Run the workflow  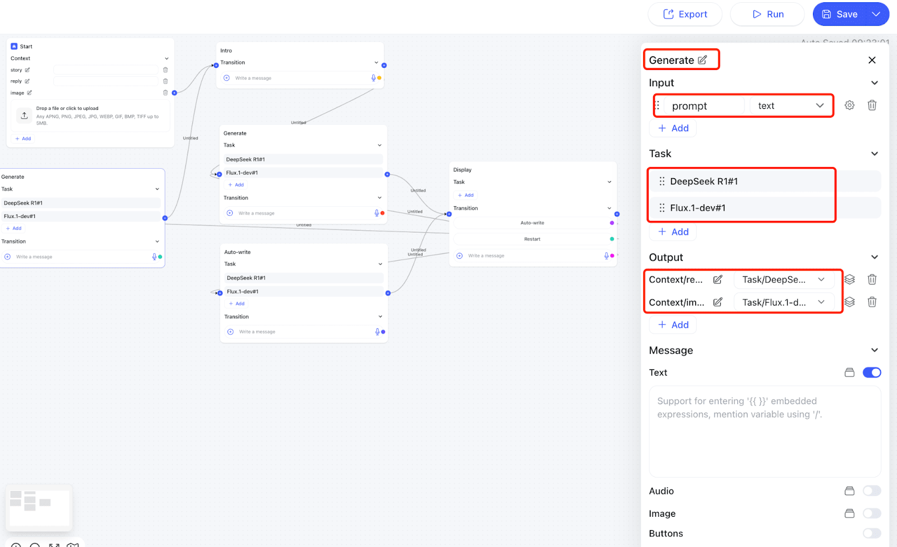pyautogui.click(x=767, y=14)
